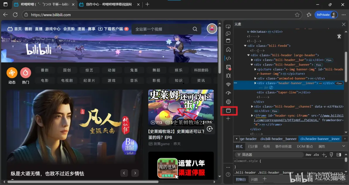
Task: Collapse the bili-header__banner div node
Action: coord(252,65)
